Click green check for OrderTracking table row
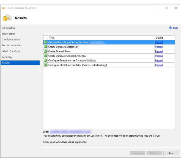The image size is (181, 162). [x=45, y=65]
